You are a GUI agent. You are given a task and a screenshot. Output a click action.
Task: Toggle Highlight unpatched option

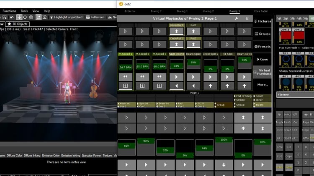(x=66, y=17)
